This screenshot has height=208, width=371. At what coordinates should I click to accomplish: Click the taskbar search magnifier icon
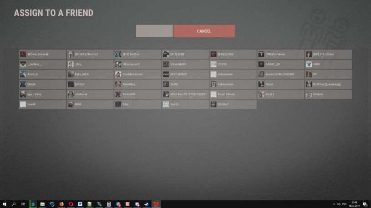(14, 204)
